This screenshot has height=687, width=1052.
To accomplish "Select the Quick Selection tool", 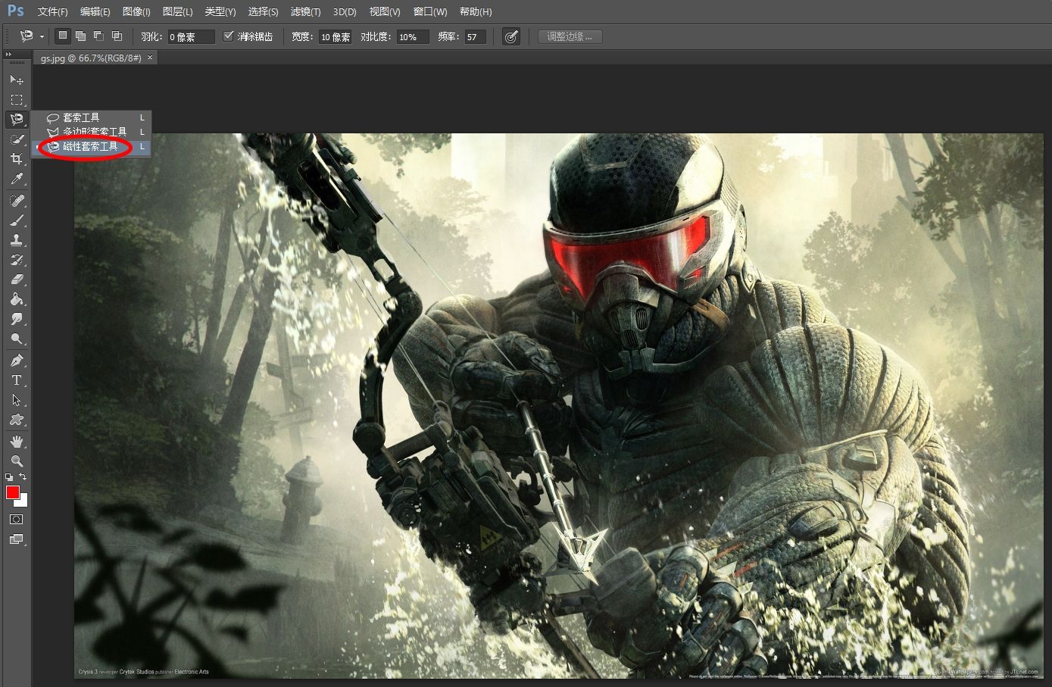I will pyautogui.click(x=16, y=139).
